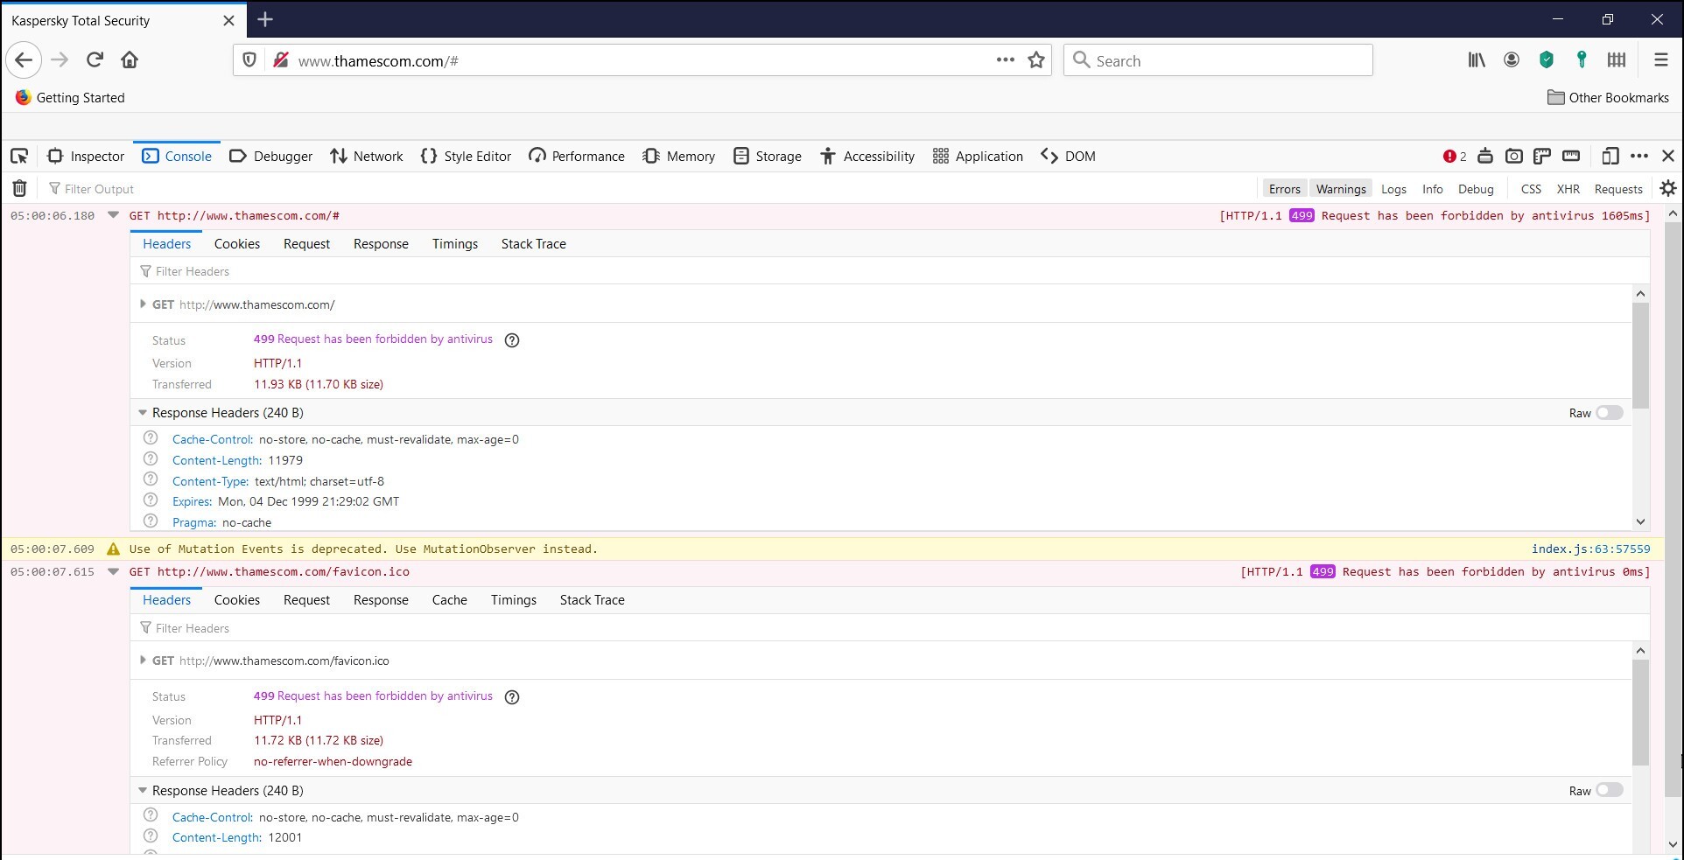
Task: Open Firefox account icon
Action: point(1512,60)
